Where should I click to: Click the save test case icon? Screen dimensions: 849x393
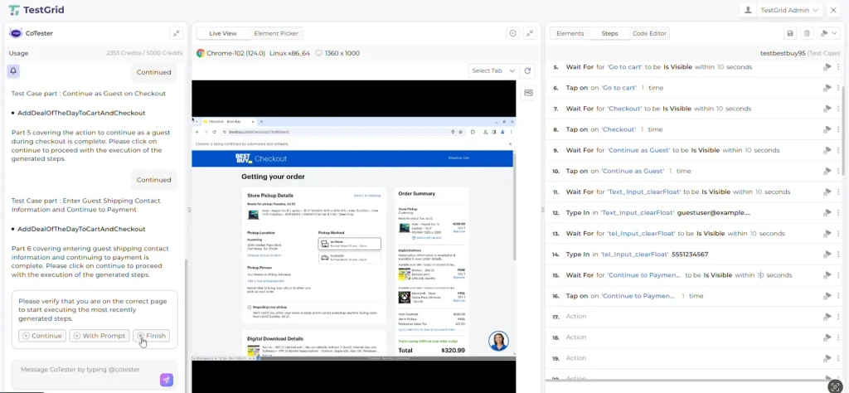pyautogui.click(x=790, y=33)
